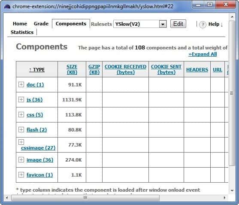Viewport: 239px width, 205px height.
Task: Click the chrome-extension URL in title bar
Action: (x=93, y=6)
